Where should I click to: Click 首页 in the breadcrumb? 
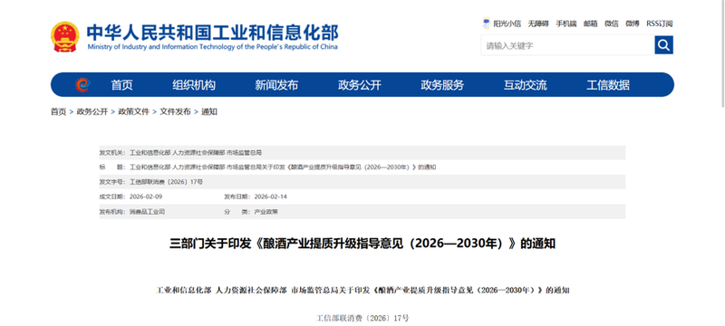(x=58, y=111)
